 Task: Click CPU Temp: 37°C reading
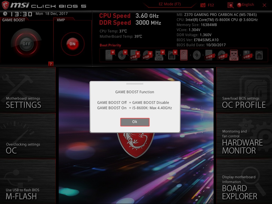113,31
